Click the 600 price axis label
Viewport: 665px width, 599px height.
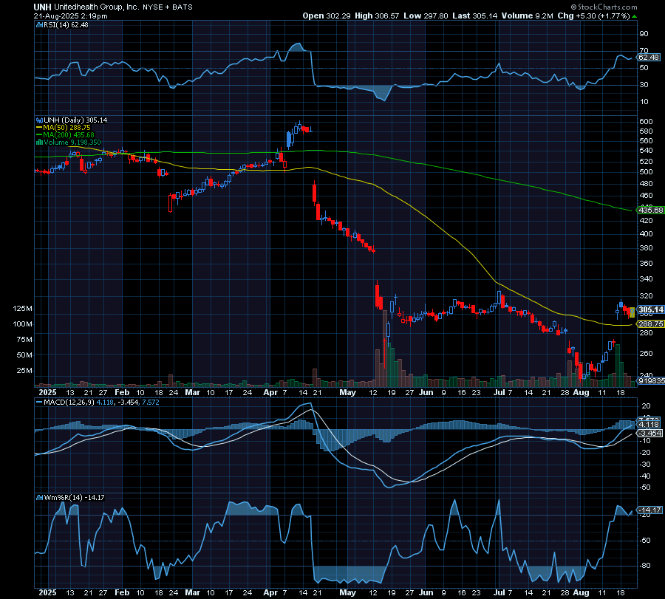(x=646, y=121)
